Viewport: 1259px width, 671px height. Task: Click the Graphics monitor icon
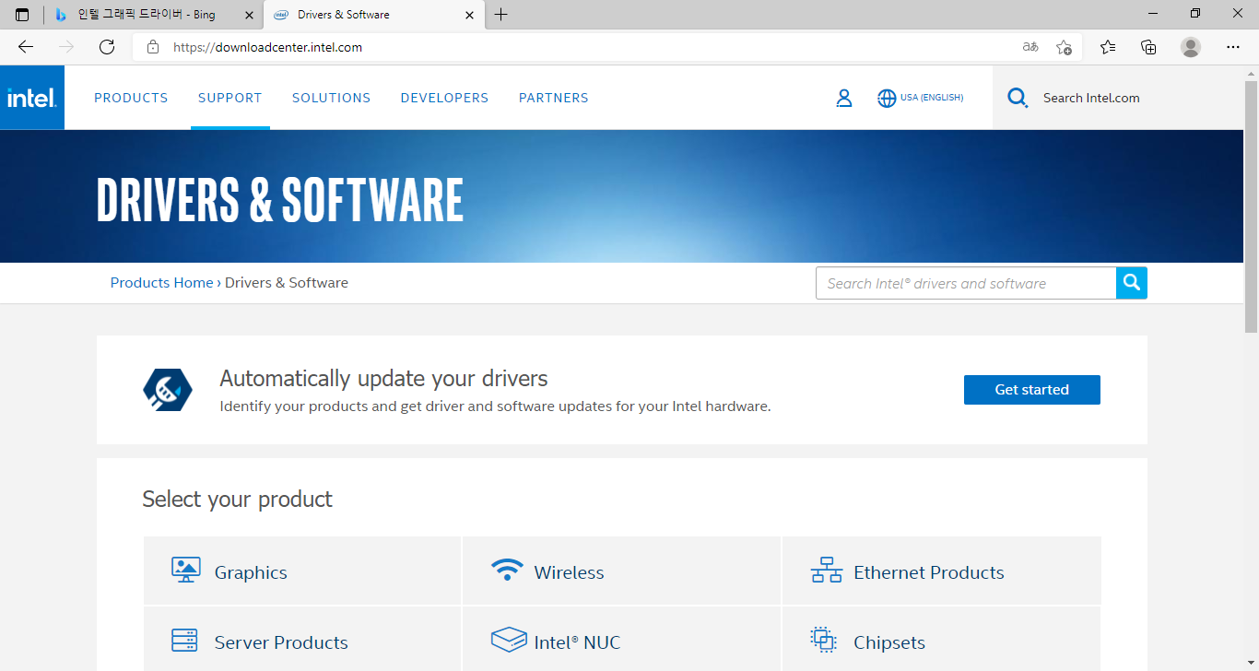(x=186, y=571)
